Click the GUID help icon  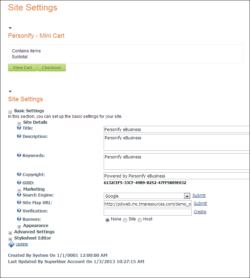tap(19, 183)
